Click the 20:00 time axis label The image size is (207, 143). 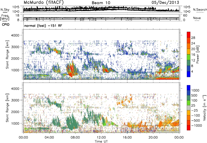pos(153,138)
